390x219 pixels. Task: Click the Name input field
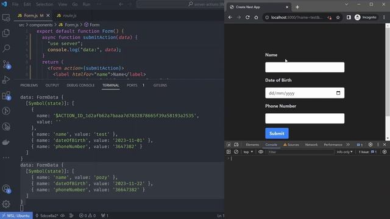pos(305,68)
